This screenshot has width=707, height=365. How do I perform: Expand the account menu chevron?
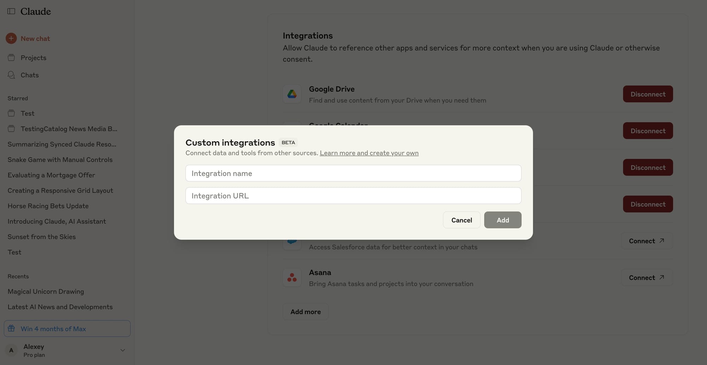[123, 350]
